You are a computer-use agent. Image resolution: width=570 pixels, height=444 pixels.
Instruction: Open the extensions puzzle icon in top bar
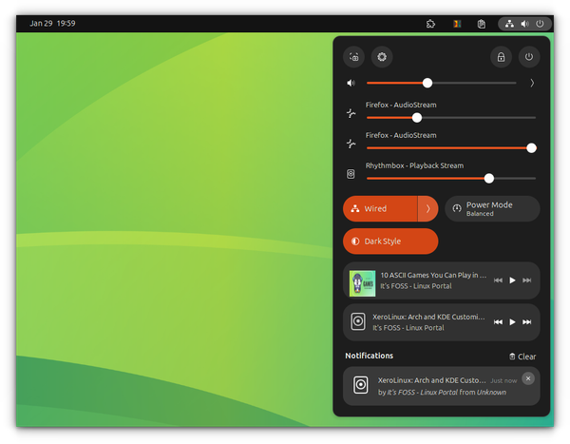[x=430, y=24]
